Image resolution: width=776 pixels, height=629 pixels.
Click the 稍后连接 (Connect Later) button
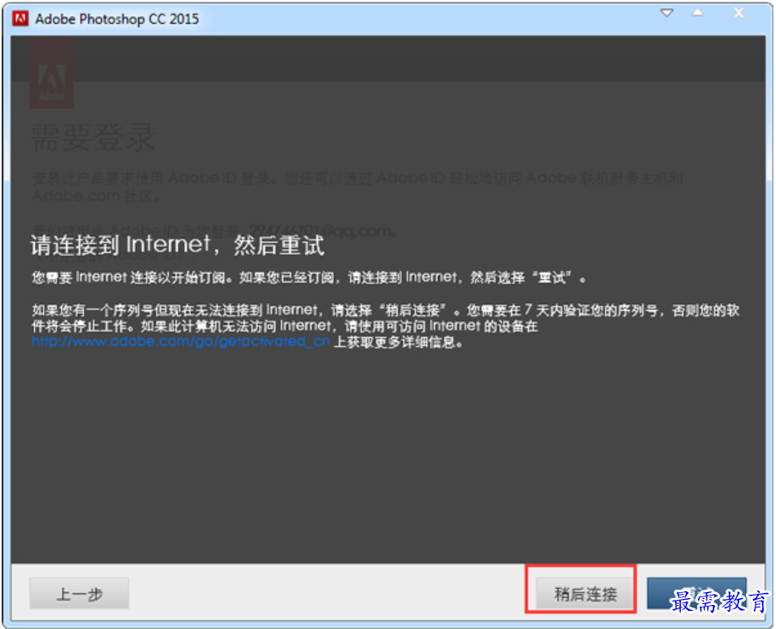click(x=585, y=593)
